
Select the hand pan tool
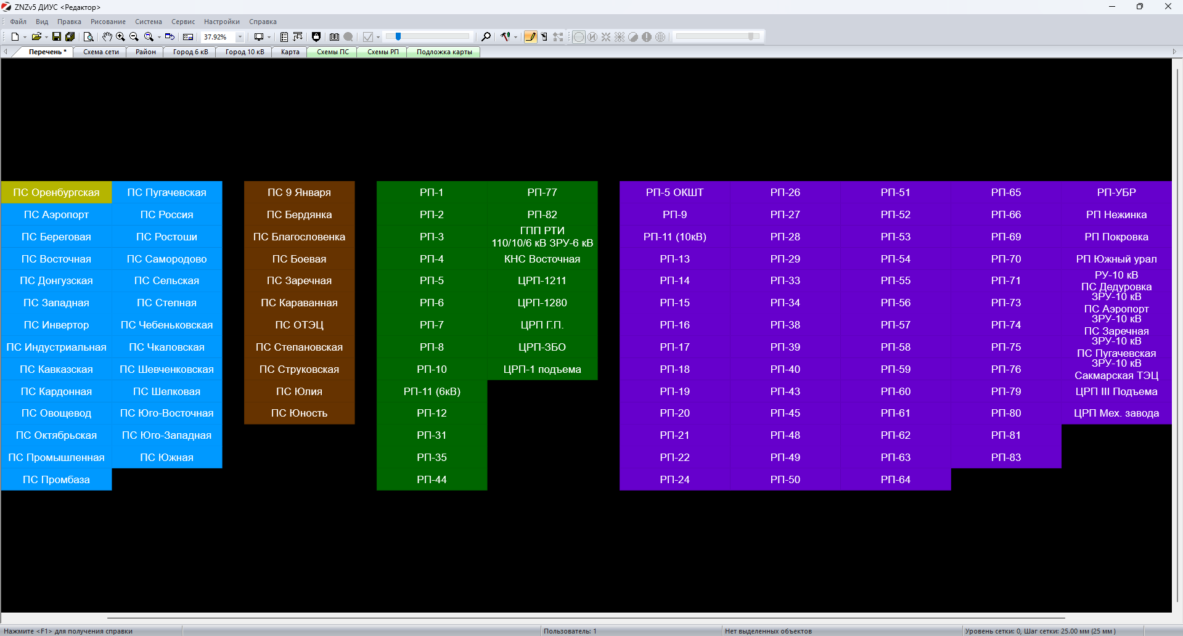[107, 37]
